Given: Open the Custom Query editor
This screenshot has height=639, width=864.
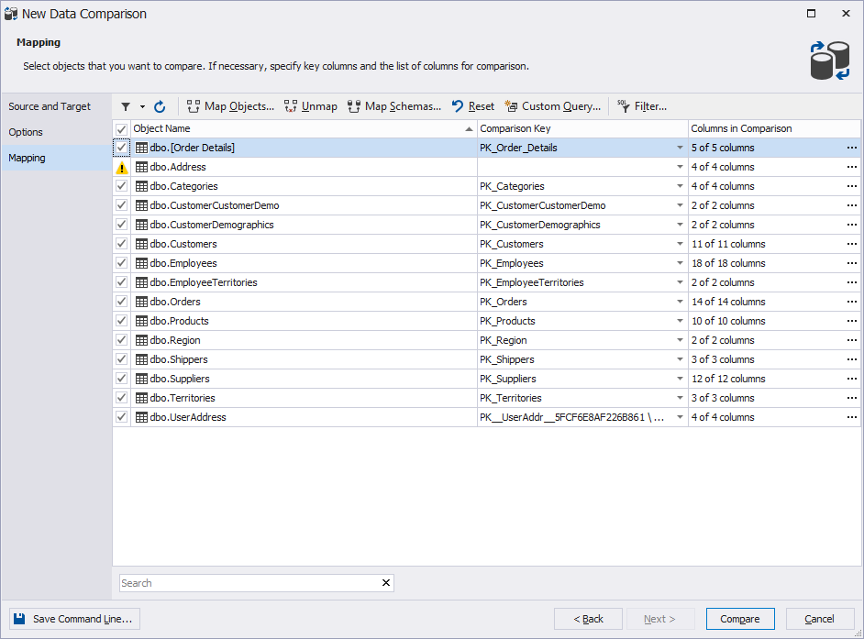Looking at the screenshot, I should point(553,106).
